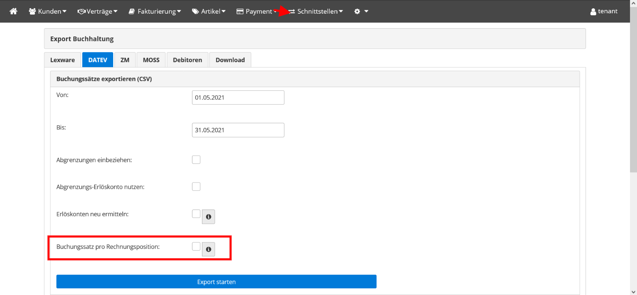Switch to the Lexware tab
This screenshot has height=295, width=637.
pos(63,60)
